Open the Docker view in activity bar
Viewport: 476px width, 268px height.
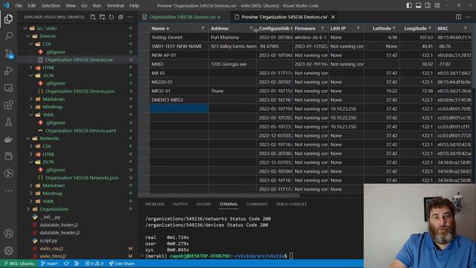click(x=8, y=139)
